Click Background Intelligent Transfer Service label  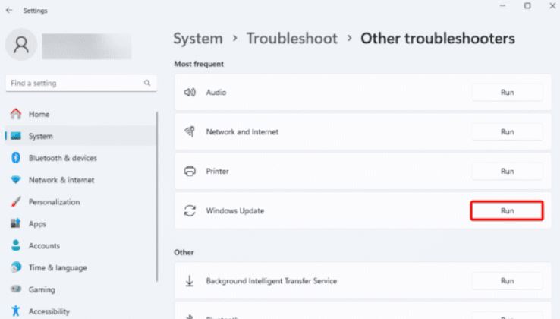(272, 281)
